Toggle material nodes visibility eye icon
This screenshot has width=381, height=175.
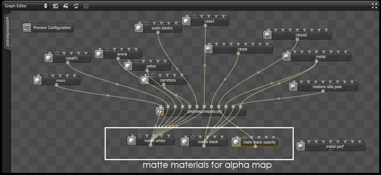tap(76, 6)
